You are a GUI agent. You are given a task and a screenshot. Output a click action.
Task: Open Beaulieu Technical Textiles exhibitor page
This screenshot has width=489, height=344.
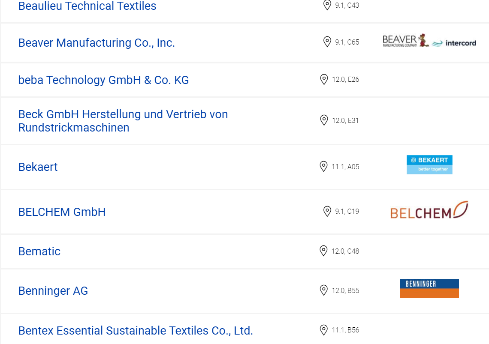click(x=88, y=6)
